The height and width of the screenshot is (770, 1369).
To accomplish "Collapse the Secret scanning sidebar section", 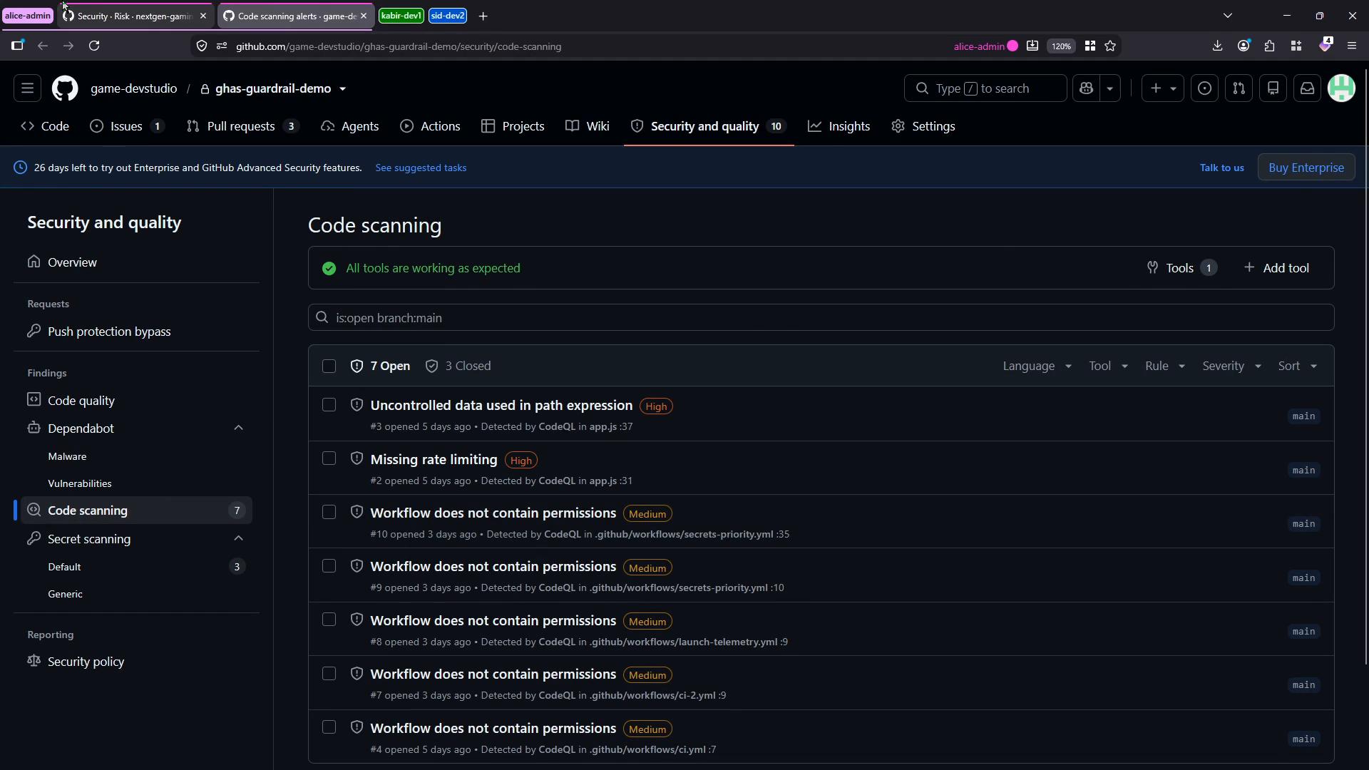I will [238, 539].
